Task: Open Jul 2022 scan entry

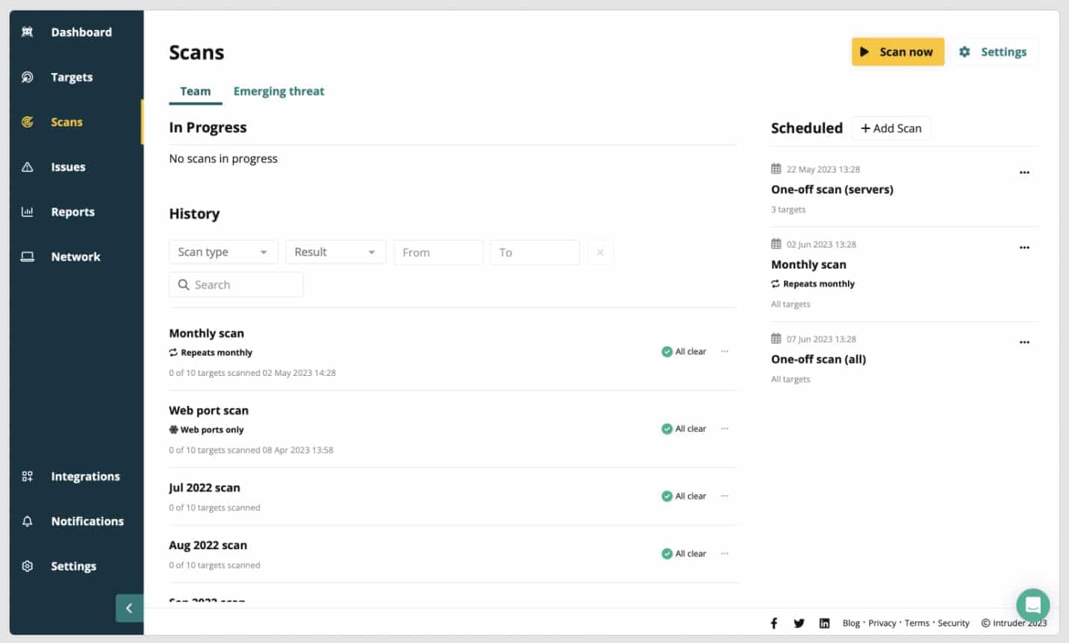Action: click(x=205, y=487)
